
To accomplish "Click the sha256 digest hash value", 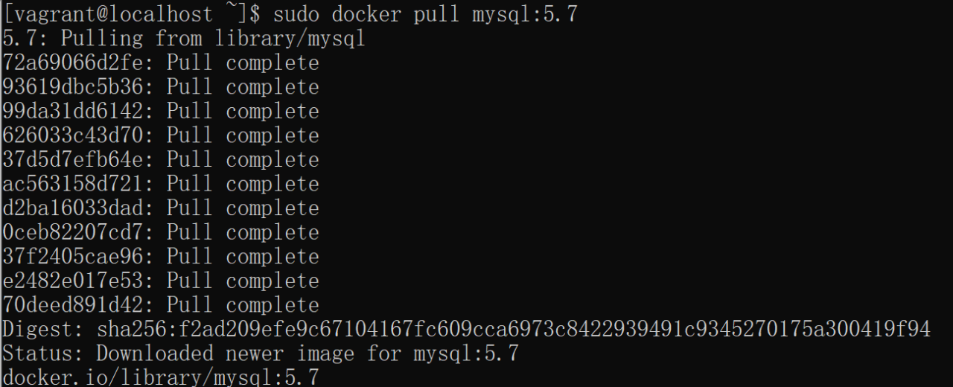I will pyautogui.click(x=514, y=329).
